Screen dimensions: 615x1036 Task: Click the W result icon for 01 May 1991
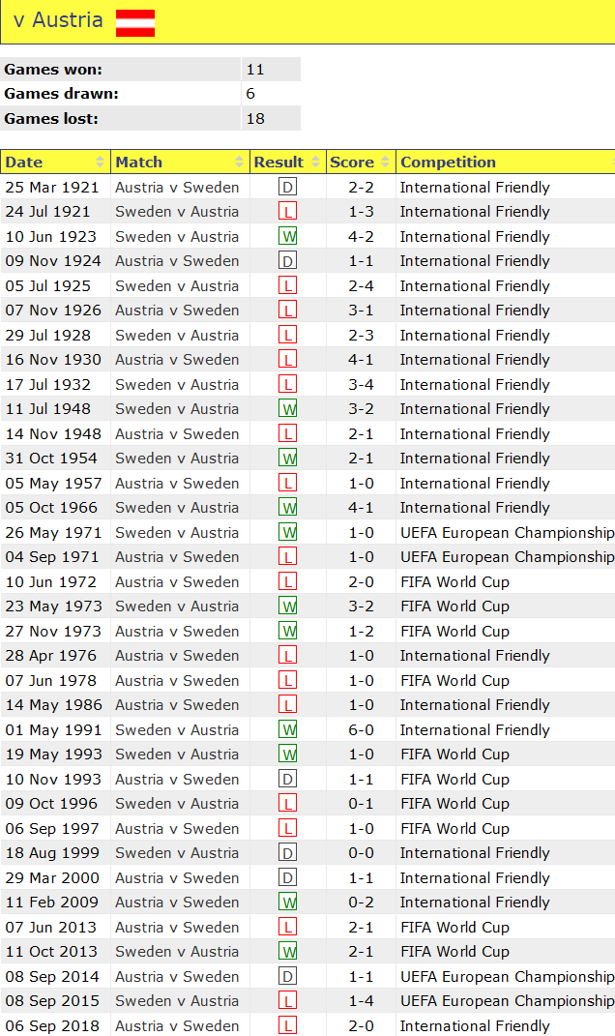pyautogui.click(x=287, y=730)
